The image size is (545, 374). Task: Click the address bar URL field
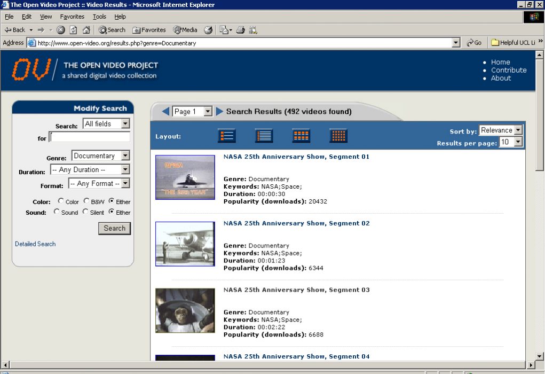(x=243, y=43)
